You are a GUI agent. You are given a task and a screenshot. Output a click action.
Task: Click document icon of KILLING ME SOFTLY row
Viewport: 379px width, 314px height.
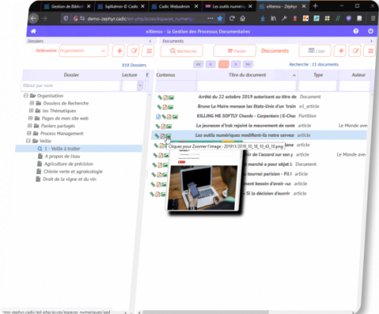coord(158,117)
